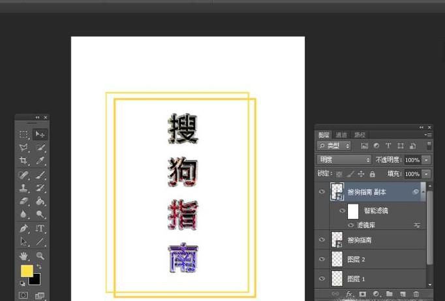Reset default foreground and background colors
Image resolution: width=445 pixels, height=301 pixels.
22,283
